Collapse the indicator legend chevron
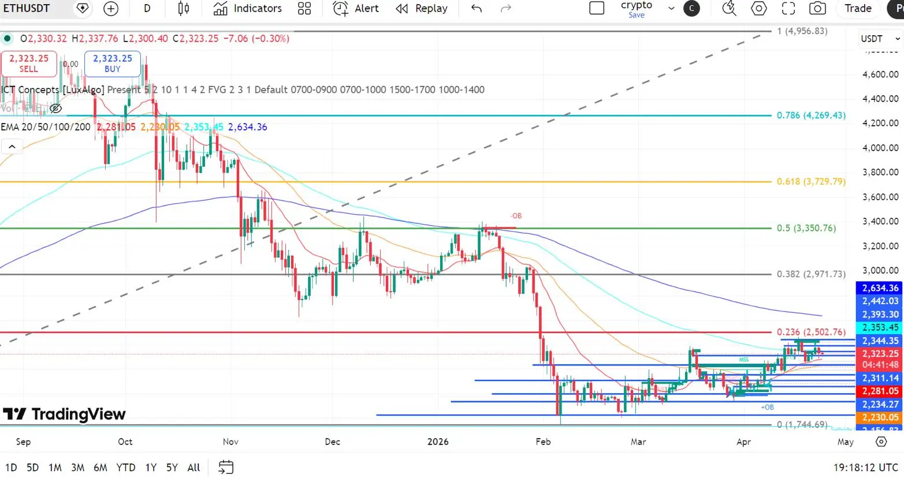Image resolution: width=904 pixels, height=478 pixels. tap(12, 147)
